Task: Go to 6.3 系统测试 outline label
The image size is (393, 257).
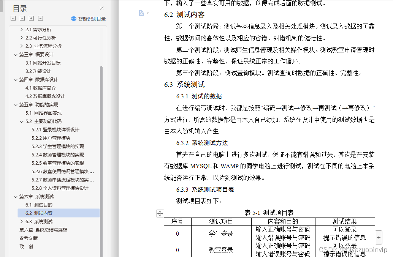Action: click(39, 221)
